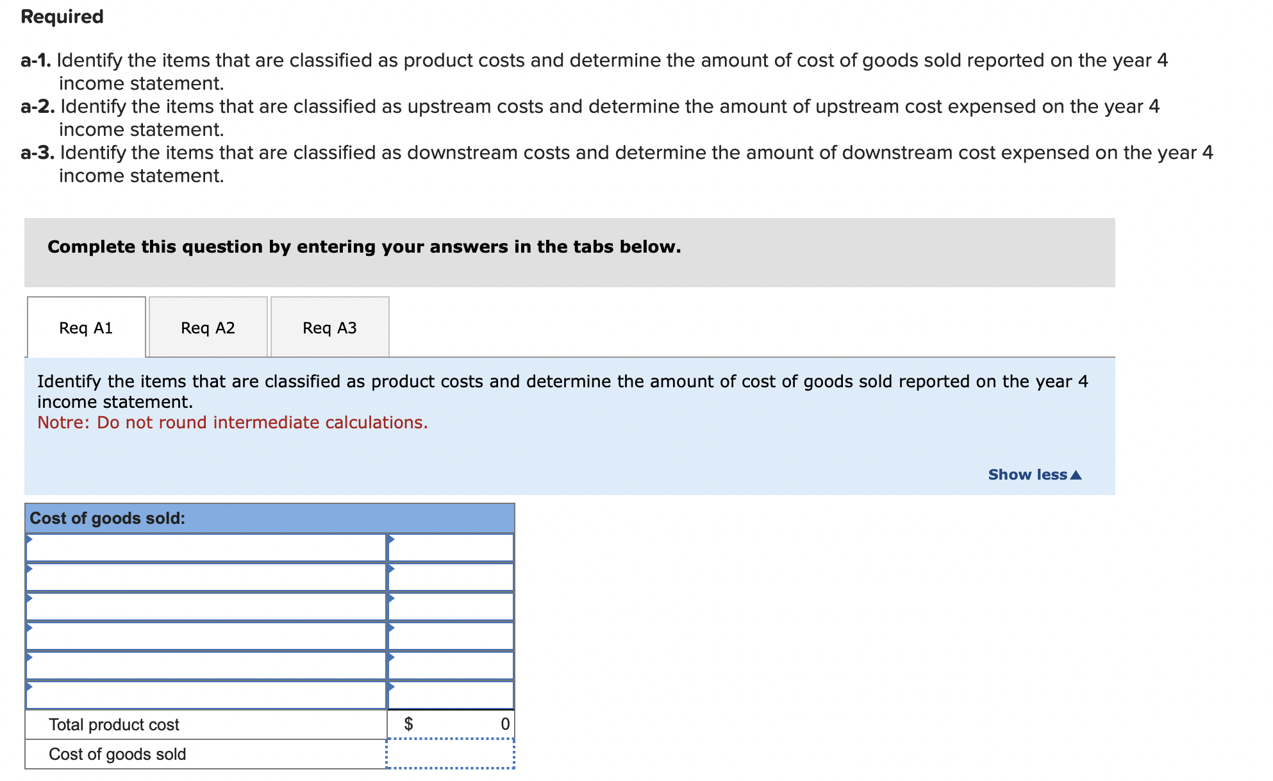
Task: Click the Show less arrow icon
Action: [1076, 475]
